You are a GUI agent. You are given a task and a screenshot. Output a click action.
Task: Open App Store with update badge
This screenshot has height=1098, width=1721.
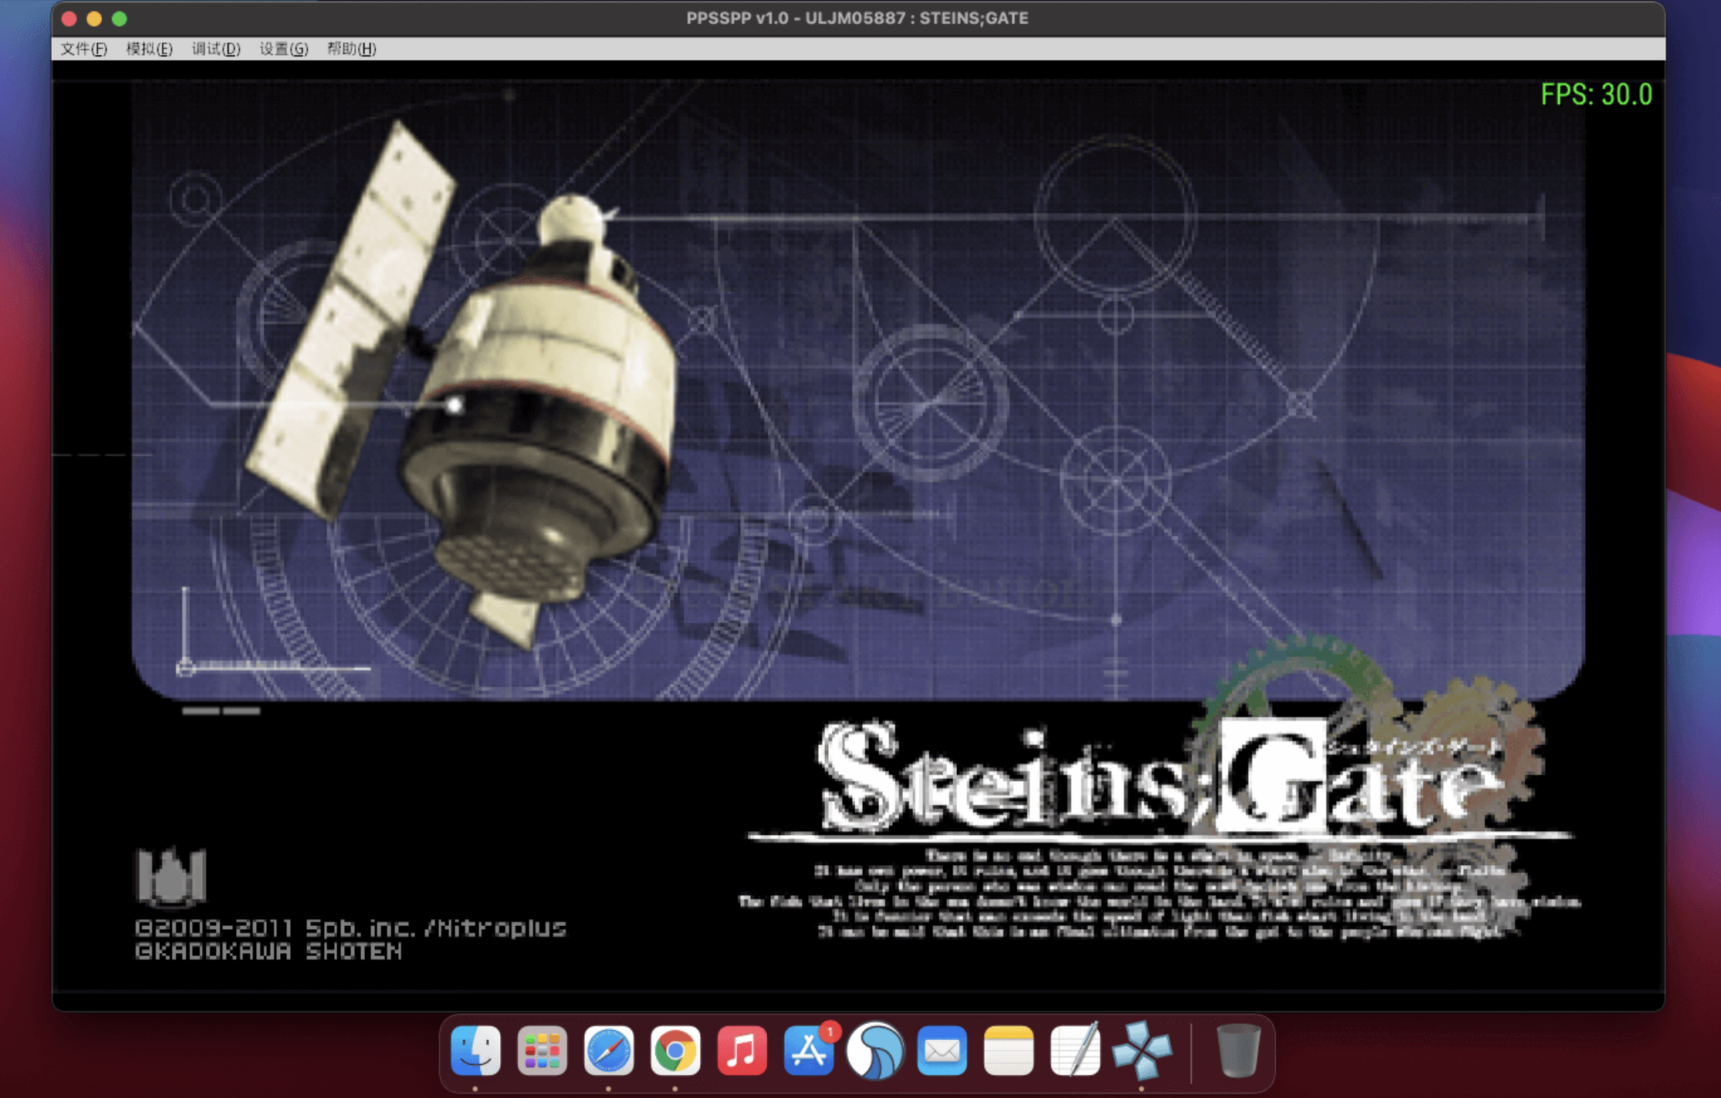tap(808, 1050)
